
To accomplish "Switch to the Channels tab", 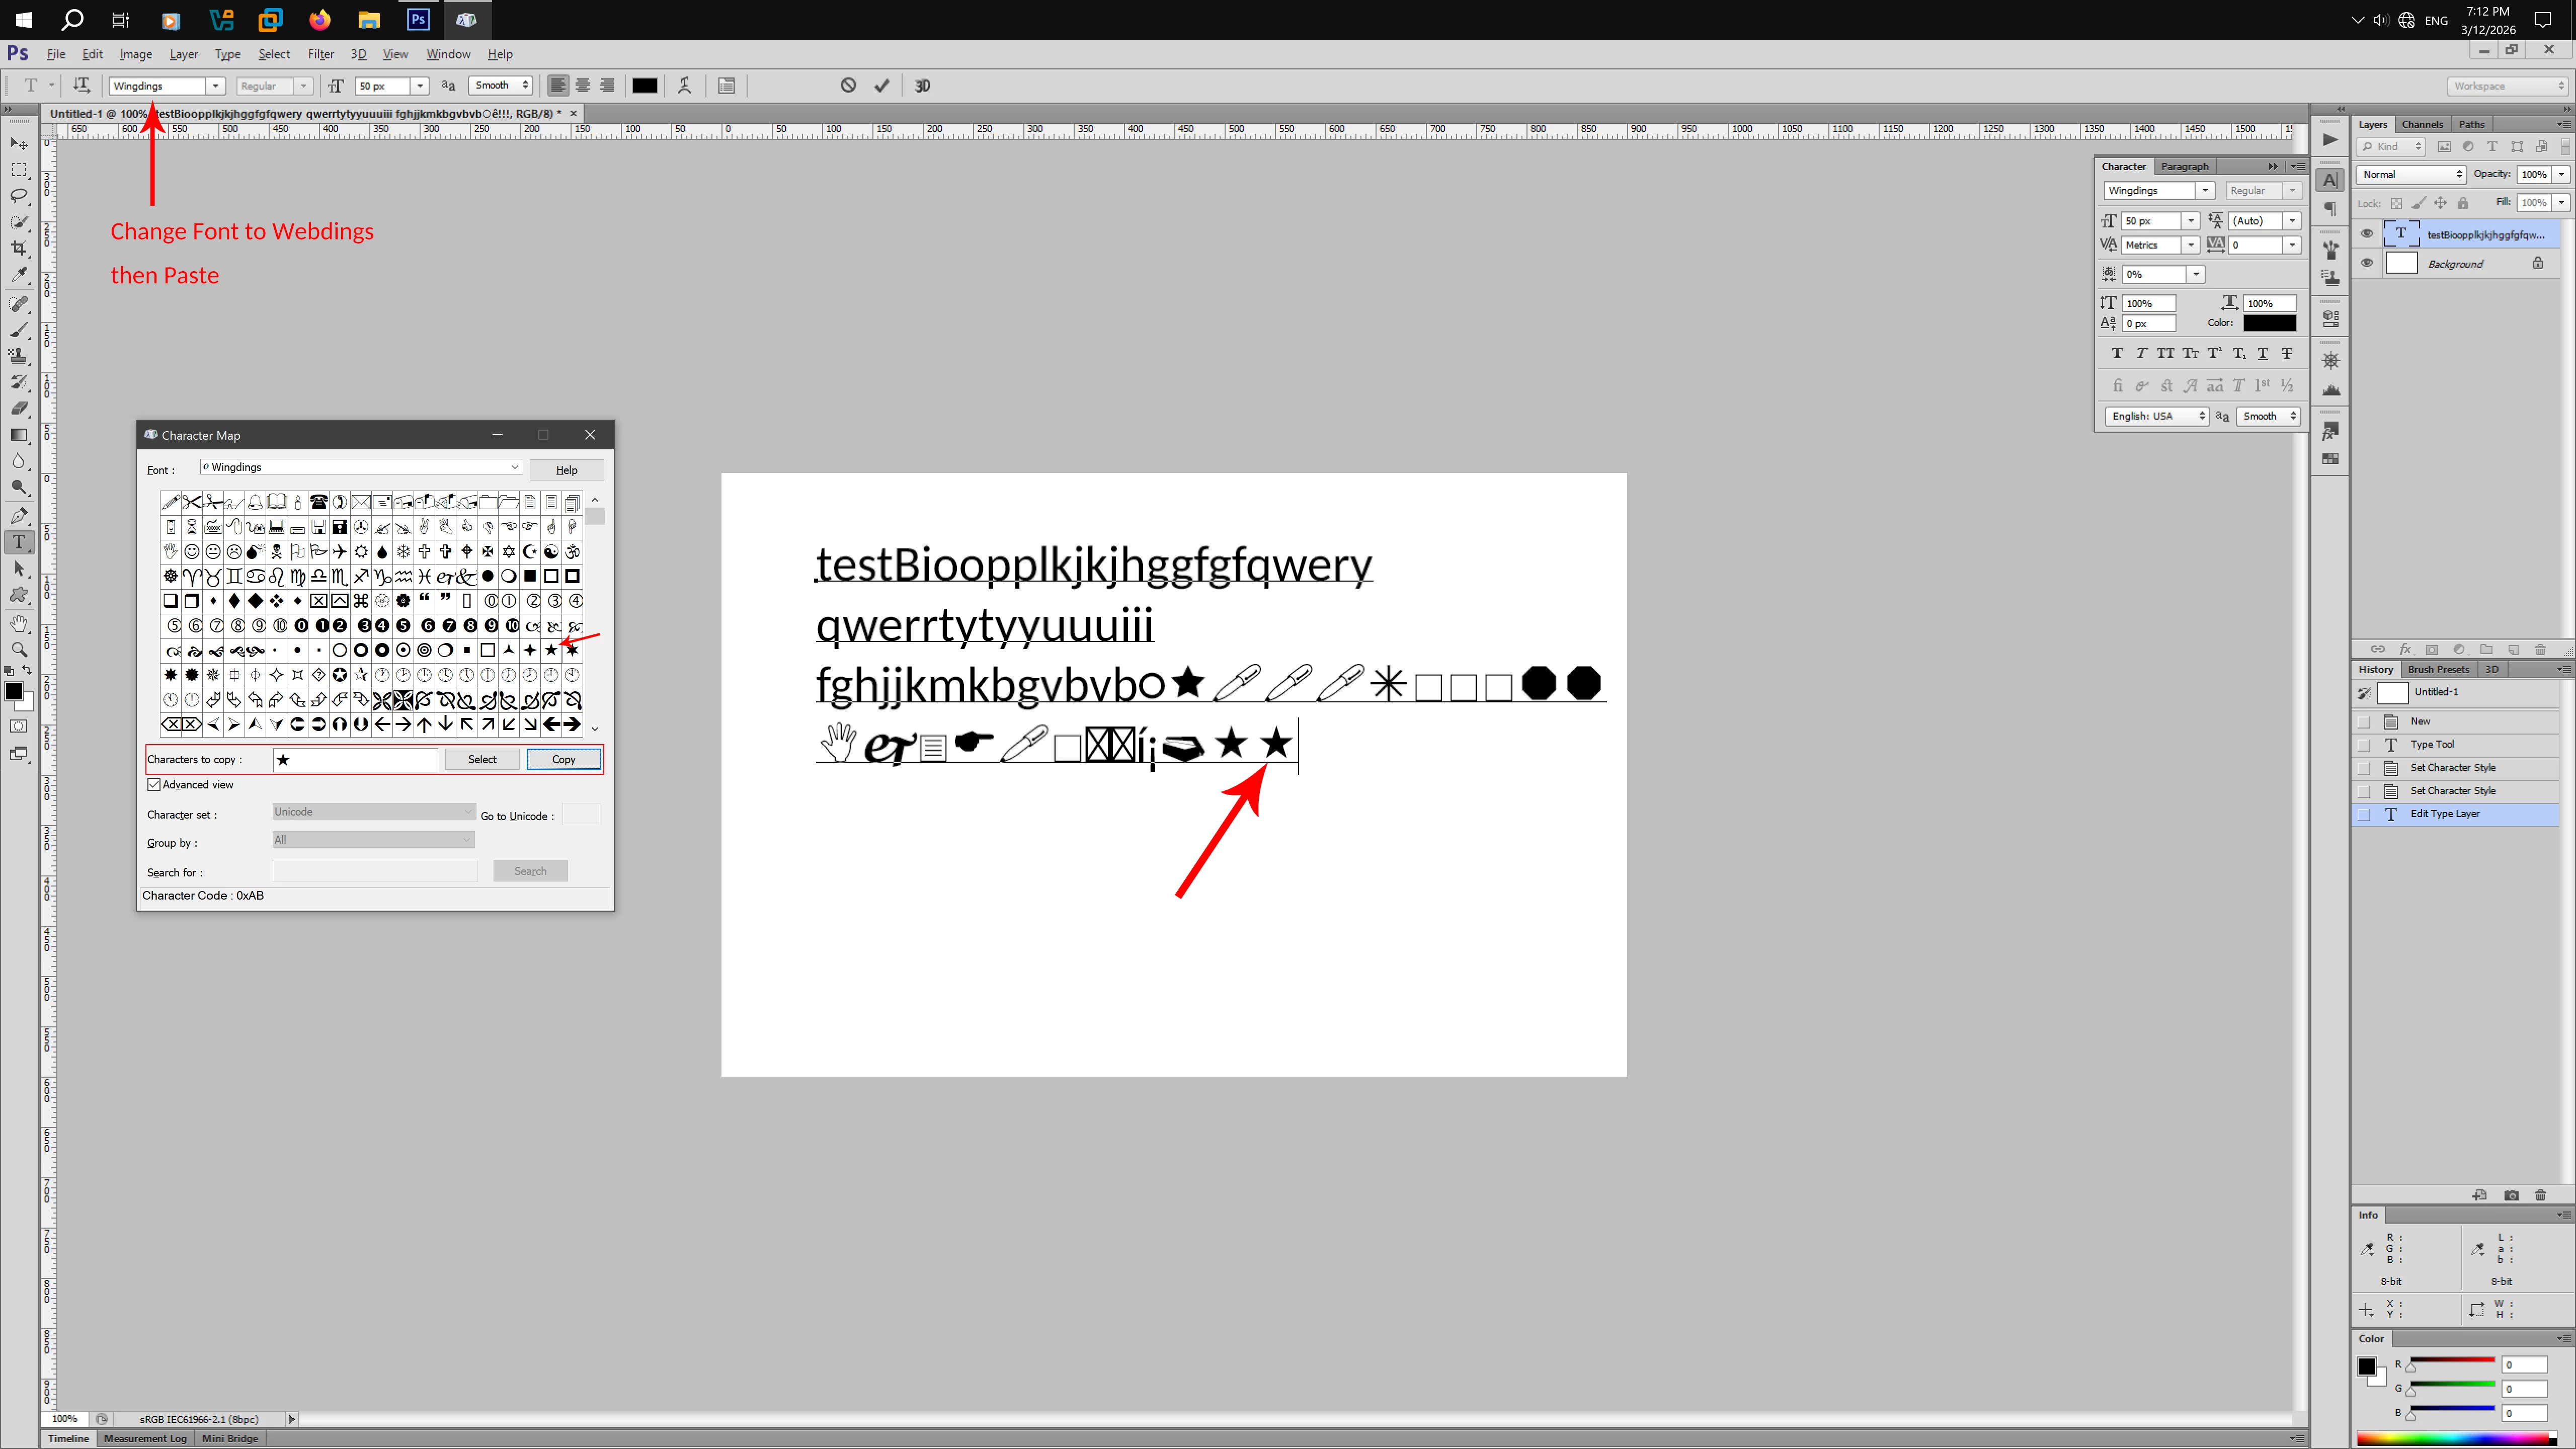I will point(2422,124).
